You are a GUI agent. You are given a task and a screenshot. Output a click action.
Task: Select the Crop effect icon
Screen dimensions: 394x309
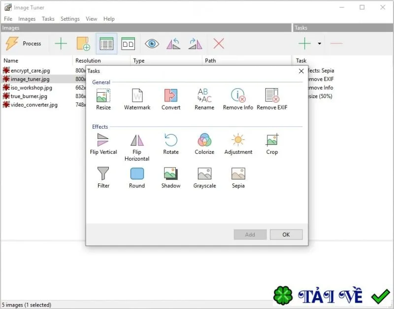(272, 140)
